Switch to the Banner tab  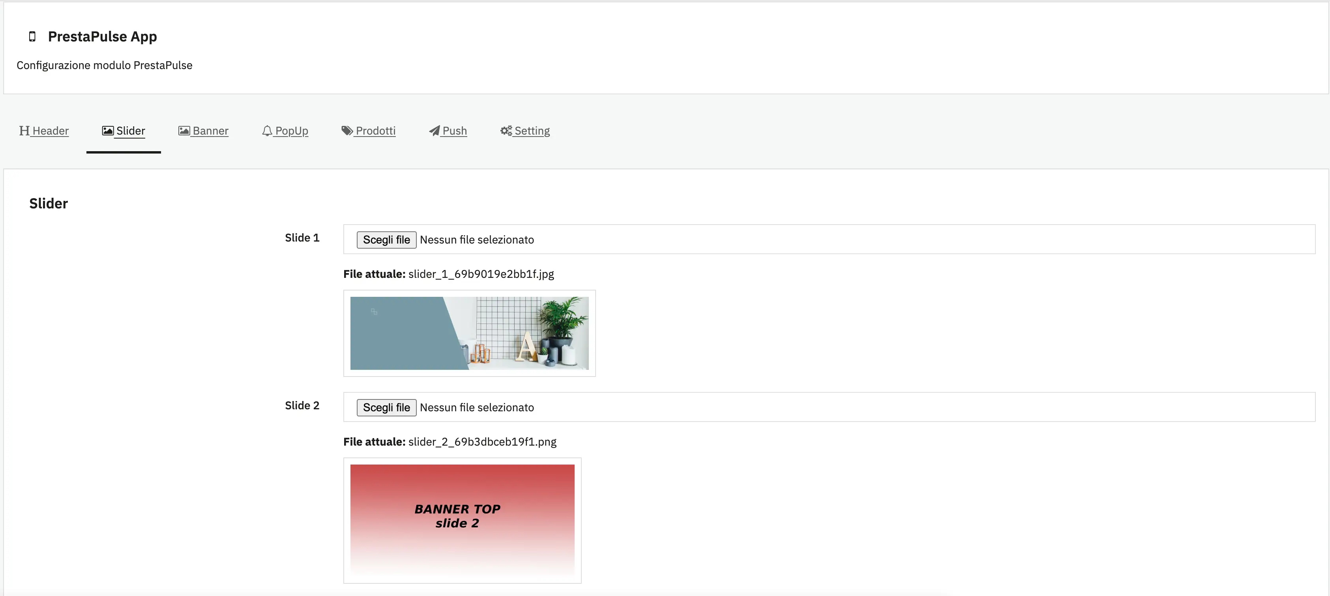(210, 131)
